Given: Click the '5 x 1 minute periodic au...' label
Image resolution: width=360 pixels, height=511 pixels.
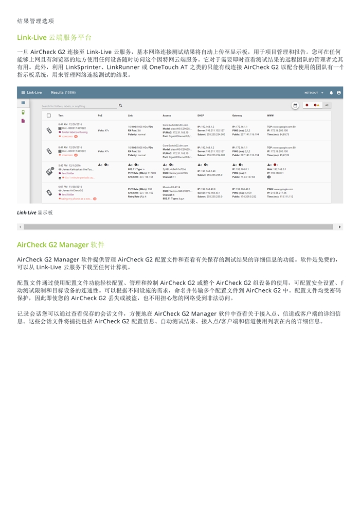Looking at the screenshot, I should (80, 178).
